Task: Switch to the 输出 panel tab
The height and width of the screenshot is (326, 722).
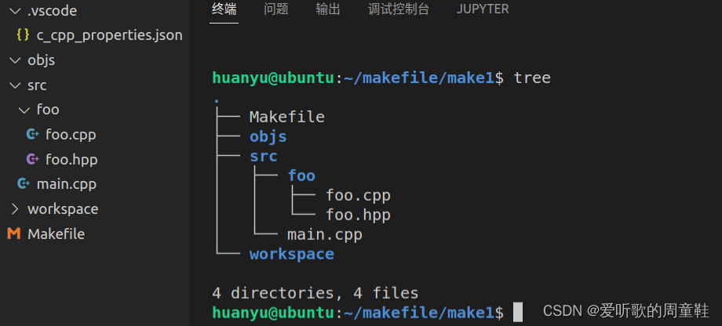Action: click(328, 9)
